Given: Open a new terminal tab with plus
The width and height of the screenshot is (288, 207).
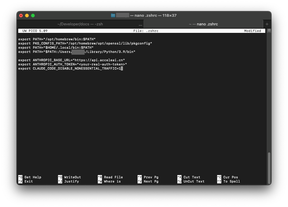Looking at the screenshot, I should coord(267,24).
